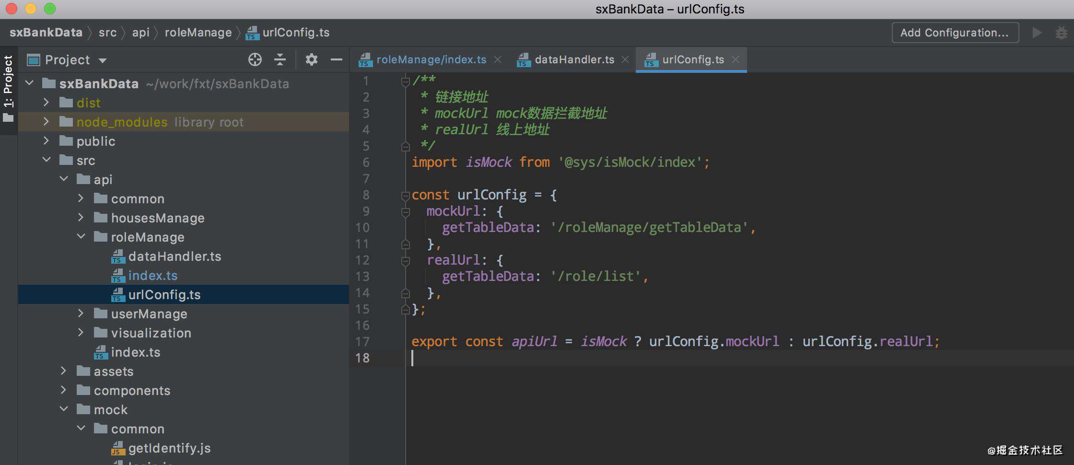
Task: Open roleManage index.ts in the project tree
Action: tap(152, 276)
